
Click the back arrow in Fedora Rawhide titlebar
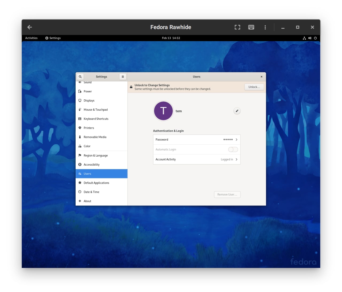tap(30, 27)
